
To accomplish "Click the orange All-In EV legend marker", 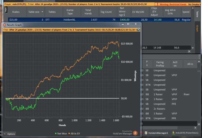I will [69, 133].
